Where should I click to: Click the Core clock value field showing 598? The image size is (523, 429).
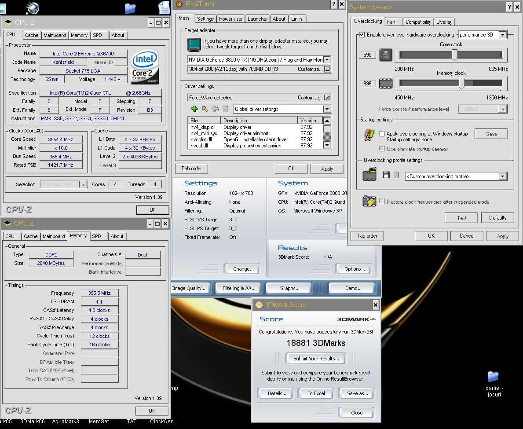coord(367,55)
